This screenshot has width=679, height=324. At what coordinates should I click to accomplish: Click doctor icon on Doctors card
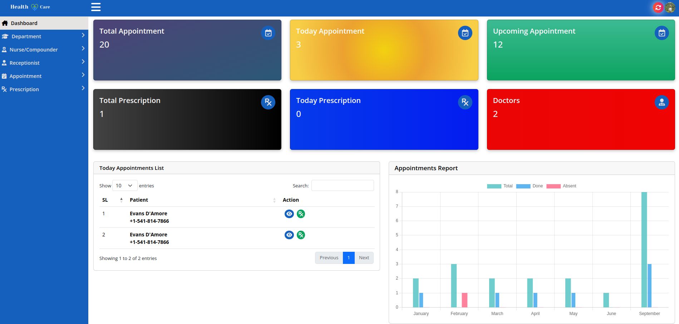click(x=662, y=102)
